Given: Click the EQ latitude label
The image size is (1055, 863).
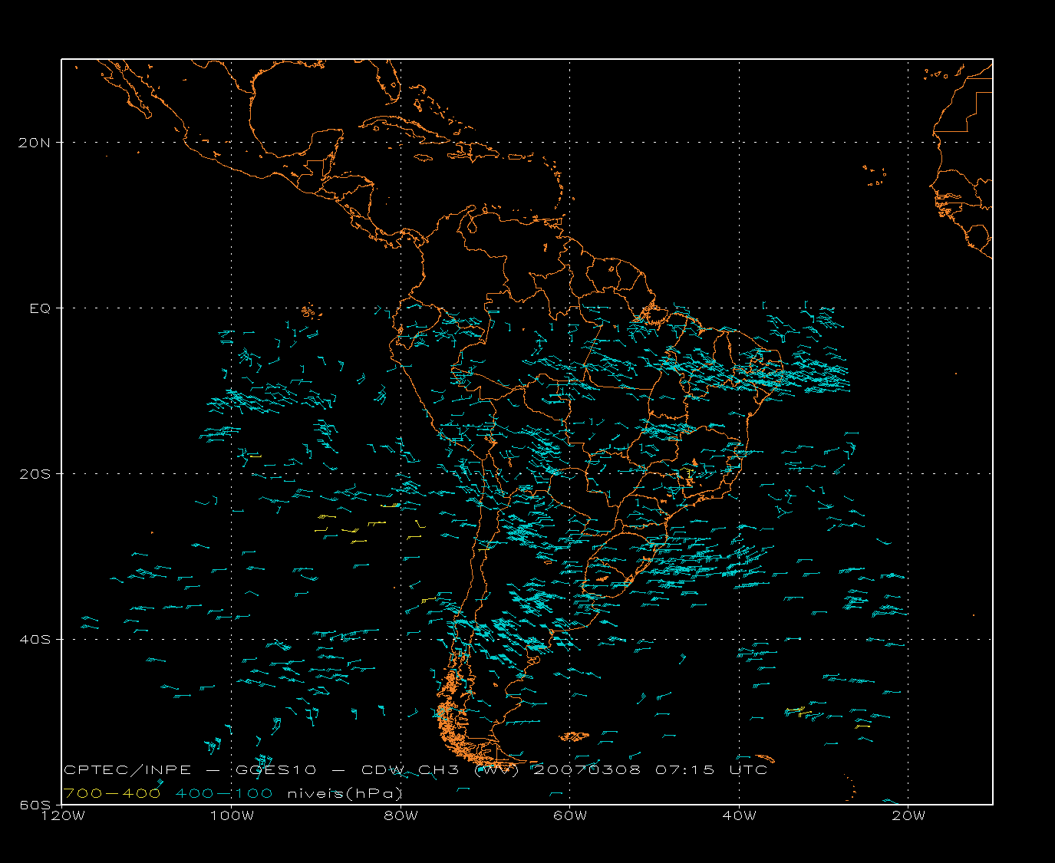Looking at the screenshot, I should pos(41,308).
